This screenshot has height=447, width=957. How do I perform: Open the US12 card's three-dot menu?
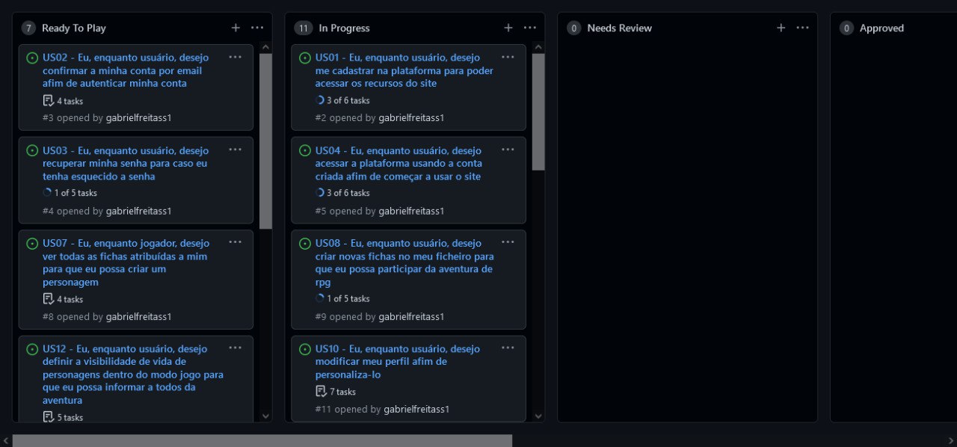[x=235, y=348]
